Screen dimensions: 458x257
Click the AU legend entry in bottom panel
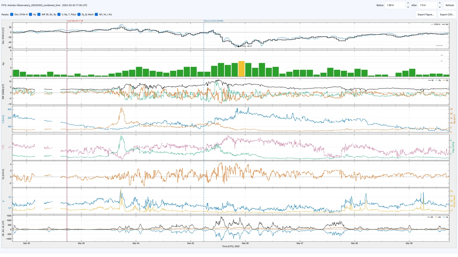438,217
